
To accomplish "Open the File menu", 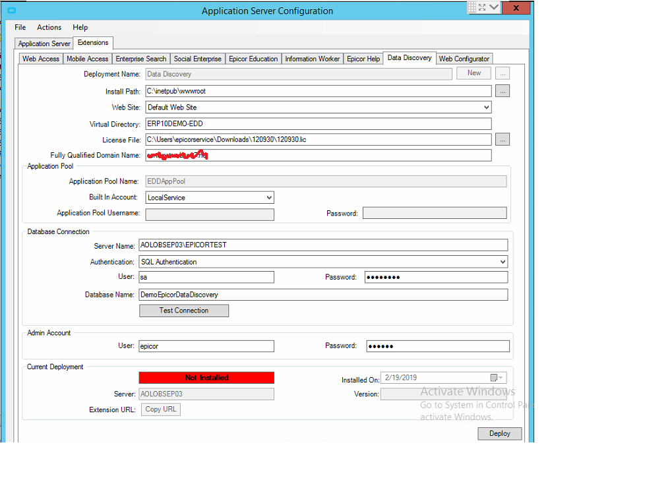I will 20,28.
